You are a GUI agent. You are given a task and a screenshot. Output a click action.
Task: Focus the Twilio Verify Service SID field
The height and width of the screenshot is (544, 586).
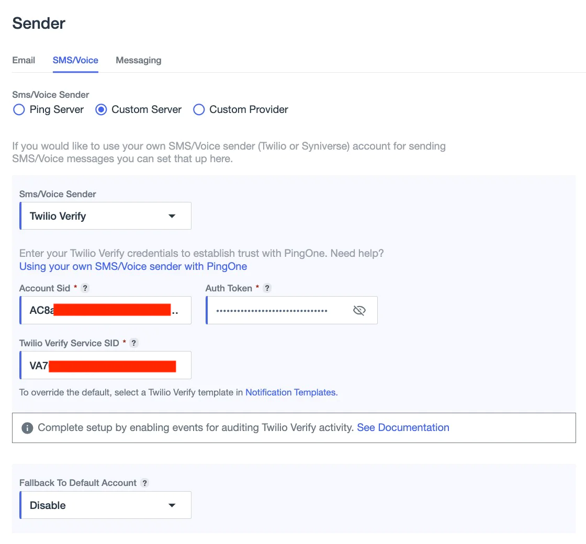click(x=105, y=365)
